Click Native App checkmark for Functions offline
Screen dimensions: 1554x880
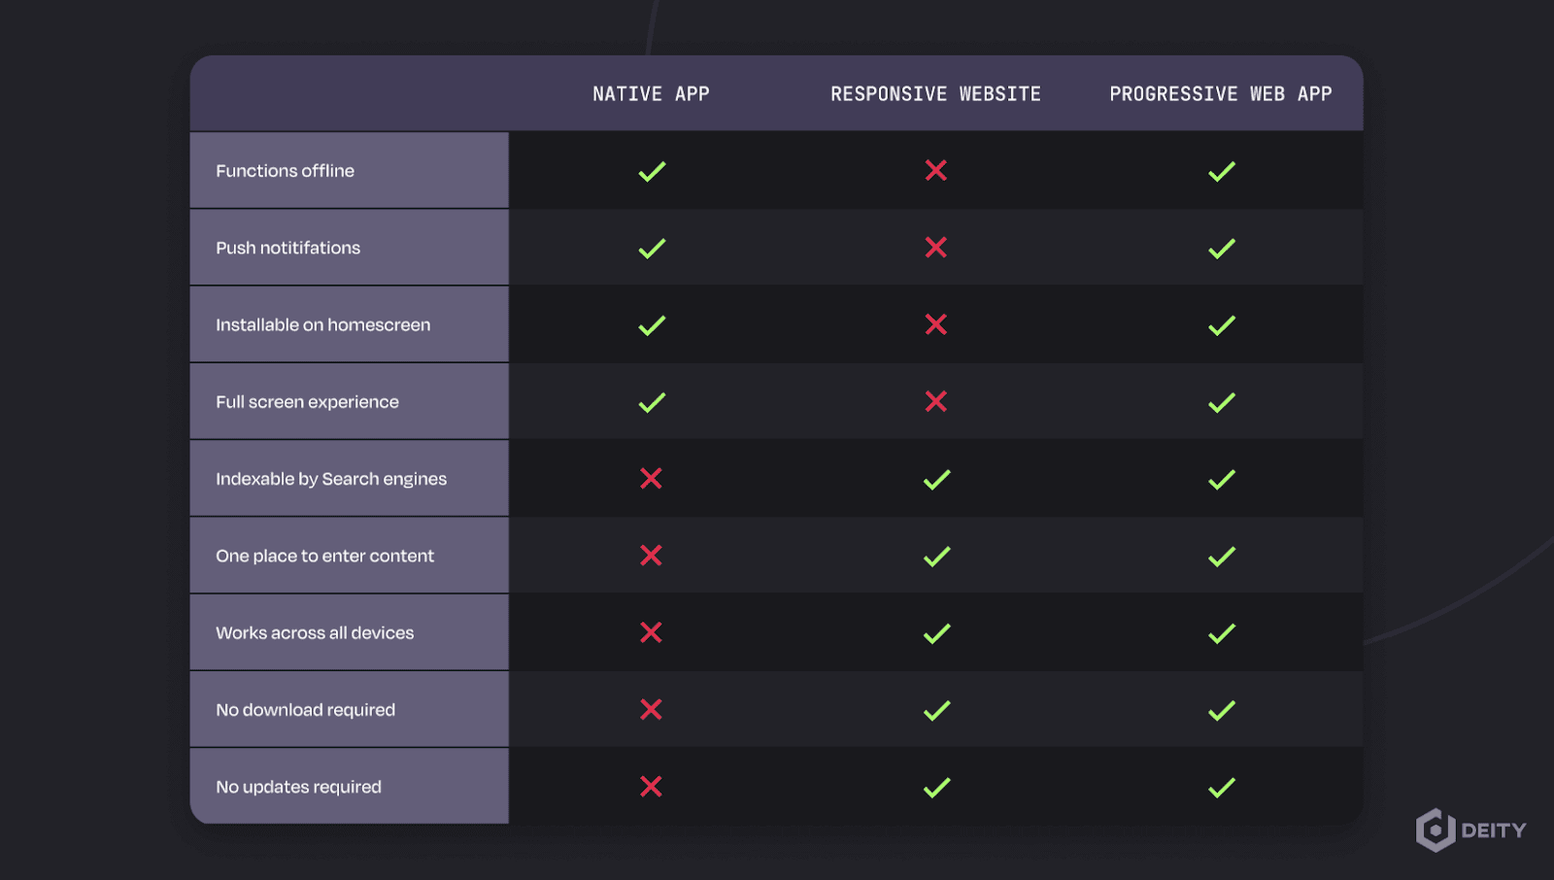click(652, 171)
